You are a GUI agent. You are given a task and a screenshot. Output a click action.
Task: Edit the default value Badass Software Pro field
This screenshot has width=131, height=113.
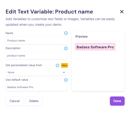coord(37,87)
